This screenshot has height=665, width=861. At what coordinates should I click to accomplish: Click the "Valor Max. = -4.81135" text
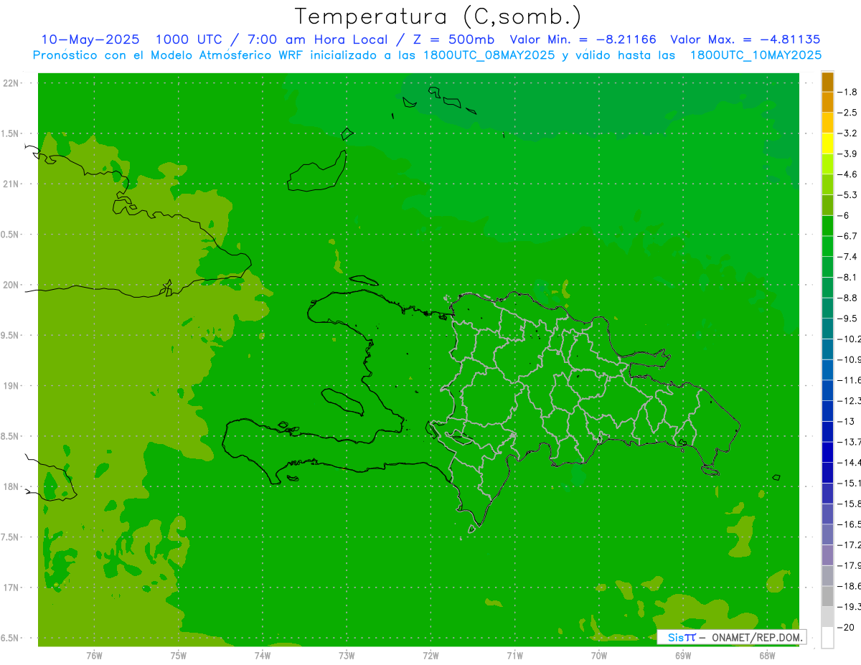(x=745, y=39)
